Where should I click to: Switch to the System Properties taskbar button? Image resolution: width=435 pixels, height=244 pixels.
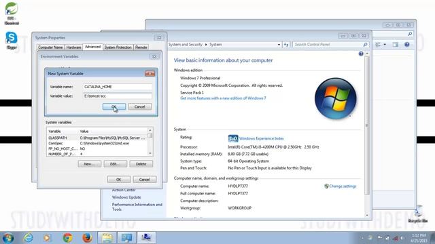click(146, 238)
